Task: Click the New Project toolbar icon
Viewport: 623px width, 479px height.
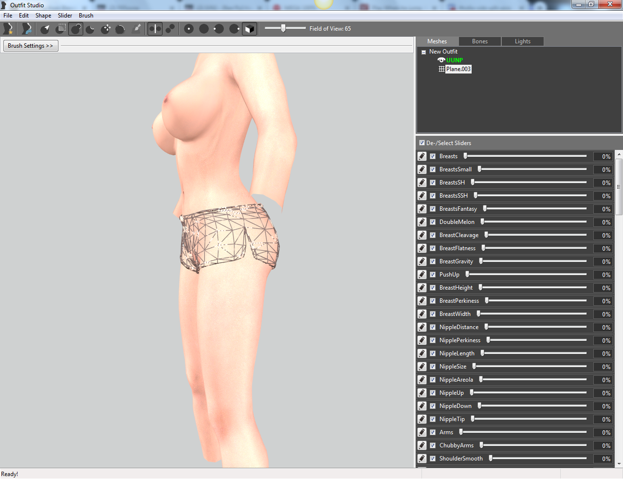Action: click(8, 29)
